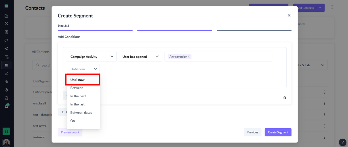Select In the next option

(x=83, y=96)
